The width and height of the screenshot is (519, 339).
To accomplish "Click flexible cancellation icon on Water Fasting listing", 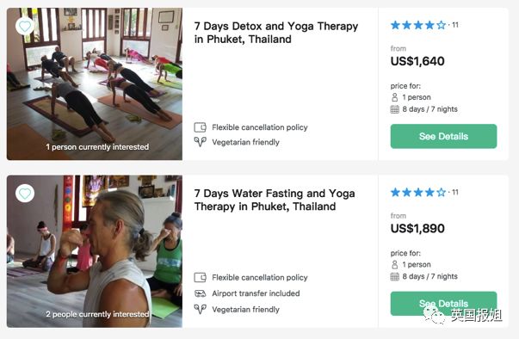I will [200, 278].
